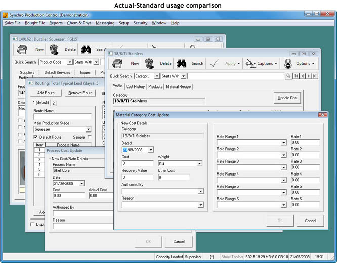Click New icon in 140162 Ductile window
Screen dimensions: 337x263
coord(22,50)
